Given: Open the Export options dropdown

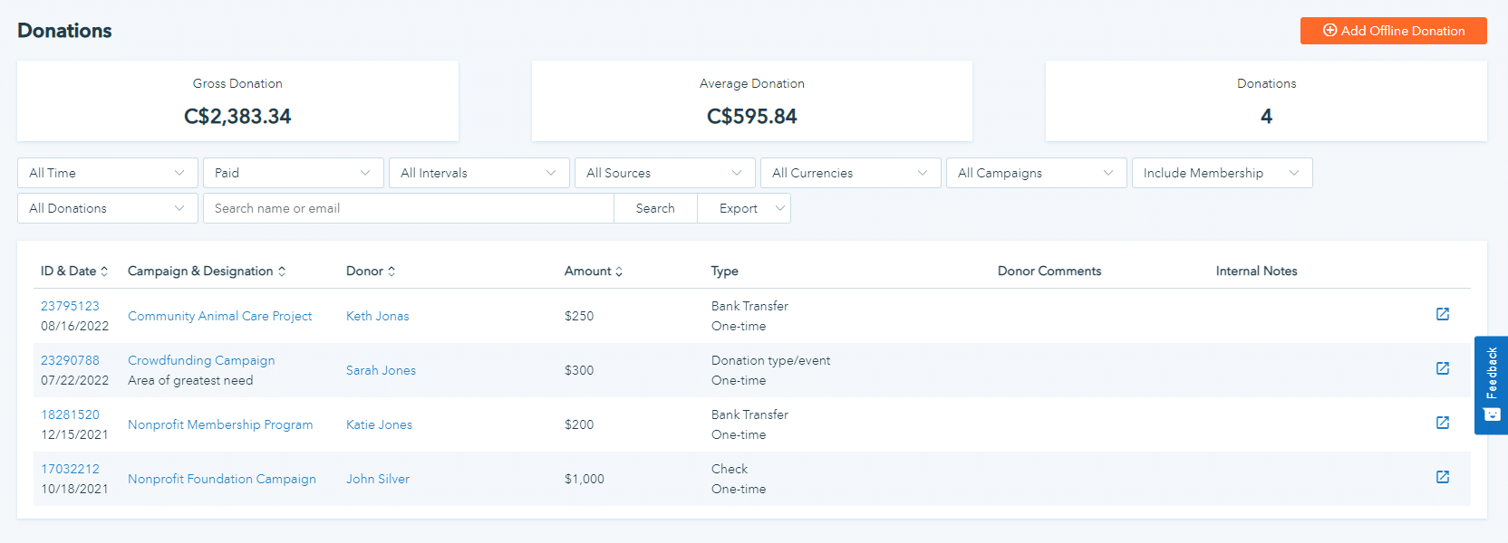Looking at the screenshot, I should [x=745, y=208].
